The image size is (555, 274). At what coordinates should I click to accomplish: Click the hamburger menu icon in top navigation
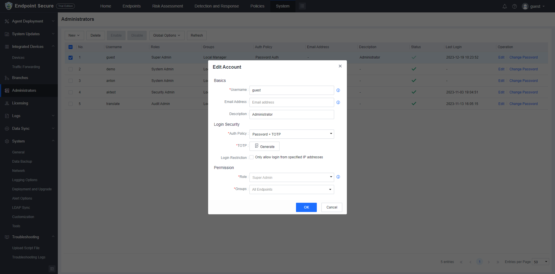[x=302, y=6]
